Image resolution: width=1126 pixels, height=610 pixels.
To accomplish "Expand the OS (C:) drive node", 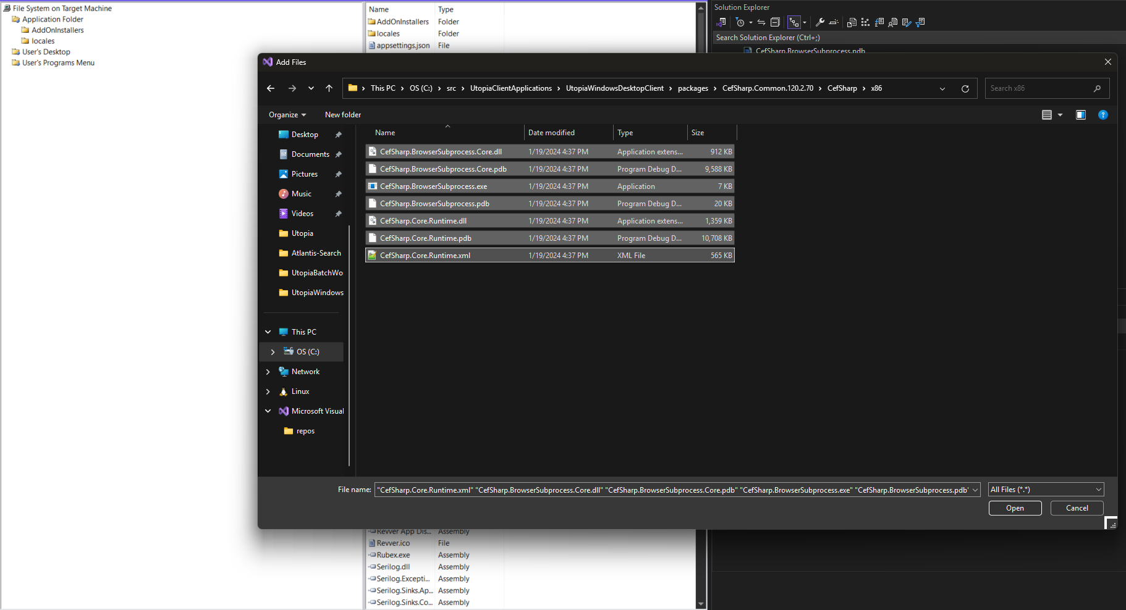I will click(273, 352).
